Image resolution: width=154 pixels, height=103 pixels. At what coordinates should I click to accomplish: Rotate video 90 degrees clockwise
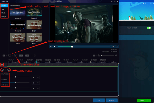(x=8, y=70)
